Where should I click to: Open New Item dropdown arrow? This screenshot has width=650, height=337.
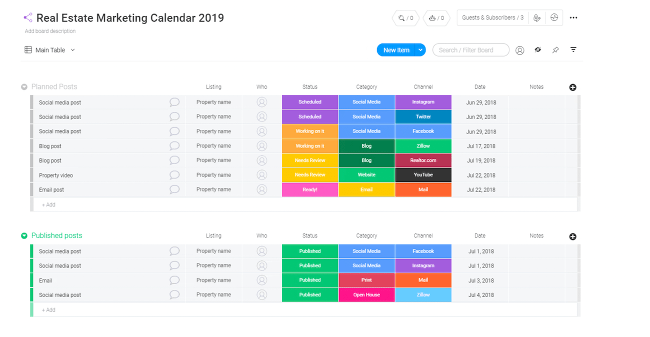click(420, 50)
